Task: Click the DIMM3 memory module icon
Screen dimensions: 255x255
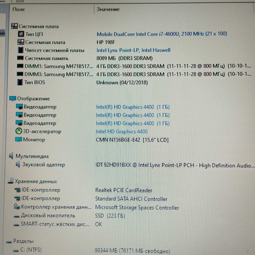Action: [x=20, y=74]
